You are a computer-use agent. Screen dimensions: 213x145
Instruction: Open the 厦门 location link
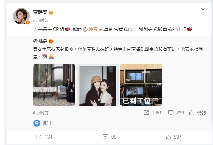(x=47, y=123)
